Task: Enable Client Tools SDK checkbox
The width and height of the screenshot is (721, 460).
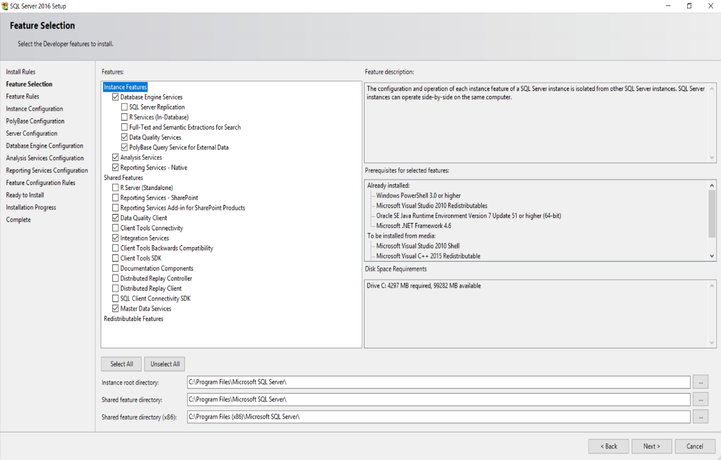Action: (115, 259)
